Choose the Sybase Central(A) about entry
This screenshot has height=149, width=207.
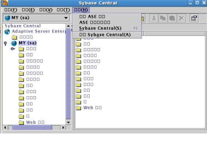107,35
